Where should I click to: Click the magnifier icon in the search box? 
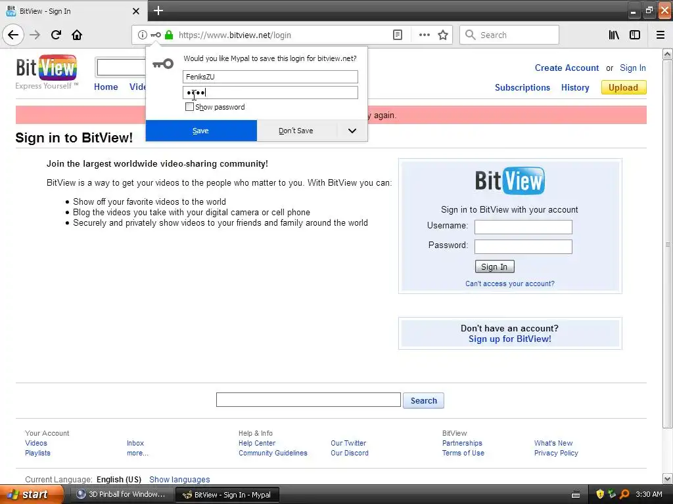pyautogui.click(x=471, y=35)
